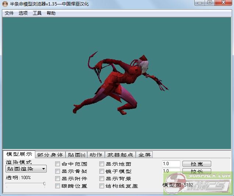Viewport: 234px width, 196px height.
Task: Enable the 显示背景 checkbox
Action: (x=102, y=179)
